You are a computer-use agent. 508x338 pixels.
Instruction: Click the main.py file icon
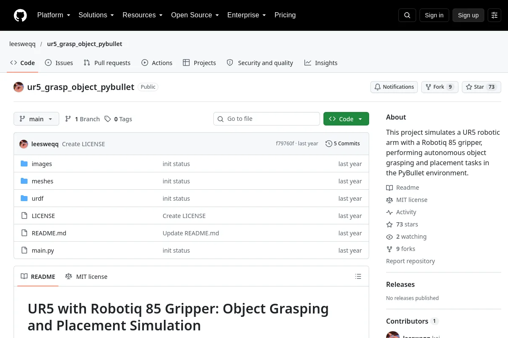pos(24,251)
